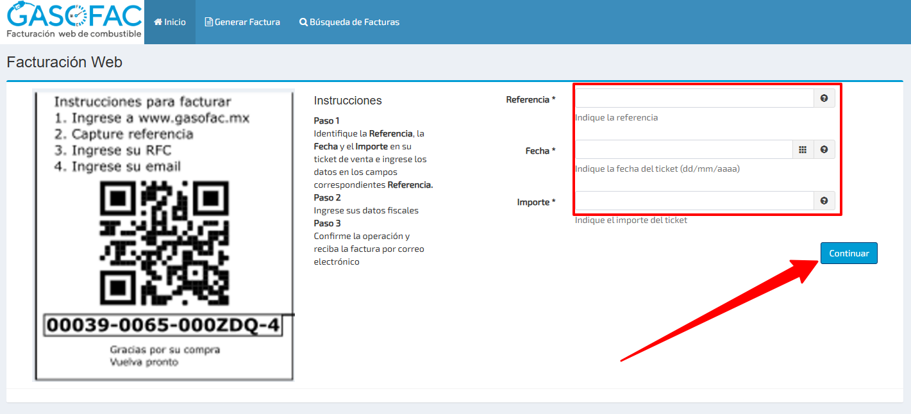Click the Continuar button
The height and width of the screenshot is (414, 911).
tap(849, 253)
